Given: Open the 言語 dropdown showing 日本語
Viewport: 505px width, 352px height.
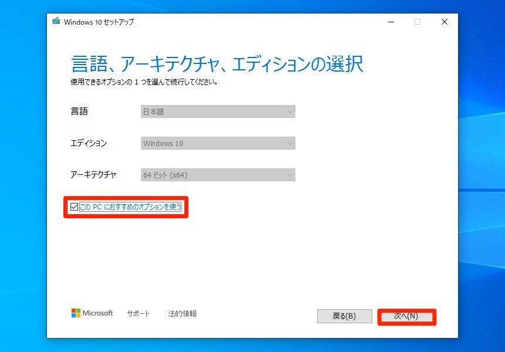Looking at the screenshot, I should tap(218, 111).
